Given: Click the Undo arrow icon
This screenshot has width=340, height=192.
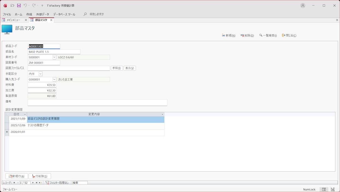Looking at the screenshot, I should (x=25, y=5).
